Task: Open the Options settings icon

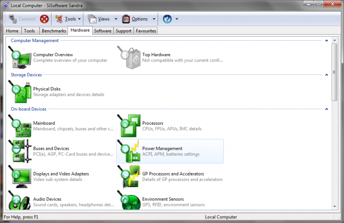Action: pos(126,19)
